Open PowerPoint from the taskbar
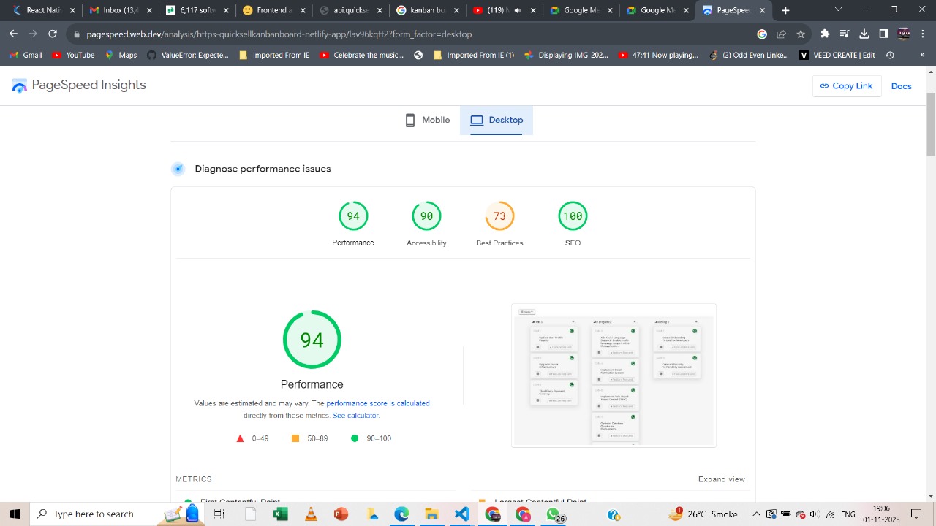 (x=341, y=514)
